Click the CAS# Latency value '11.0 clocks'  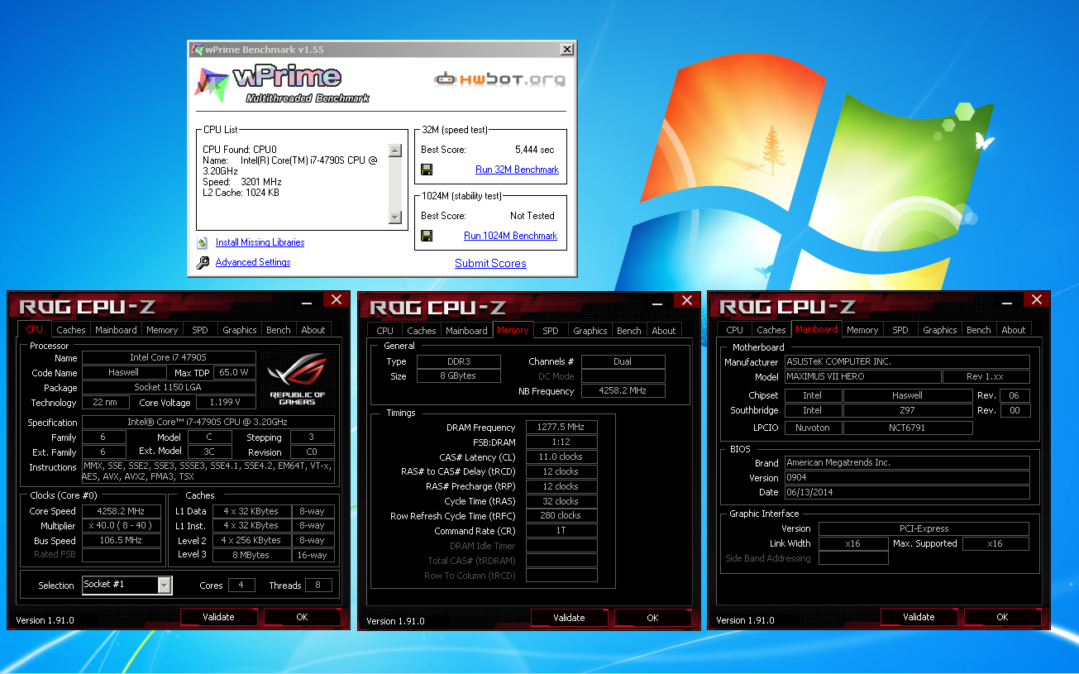561,457
